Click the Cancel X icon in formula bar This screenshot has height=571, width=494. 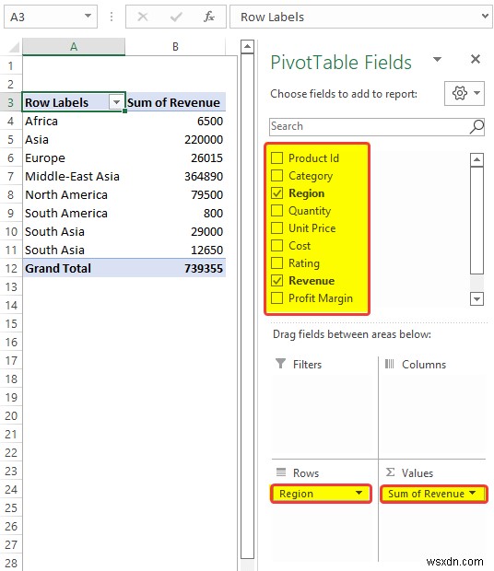[143, 17]
